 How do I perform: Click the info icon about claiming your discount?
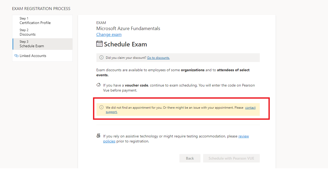click(101, 57)
